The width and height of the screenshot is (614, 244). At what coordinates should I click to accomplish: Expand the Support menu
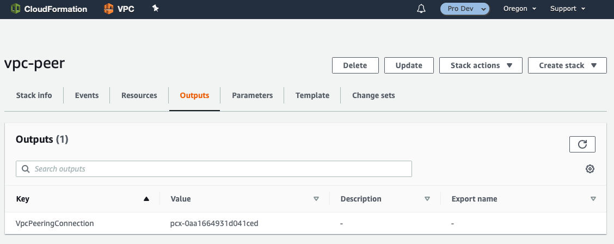point(567,9)
